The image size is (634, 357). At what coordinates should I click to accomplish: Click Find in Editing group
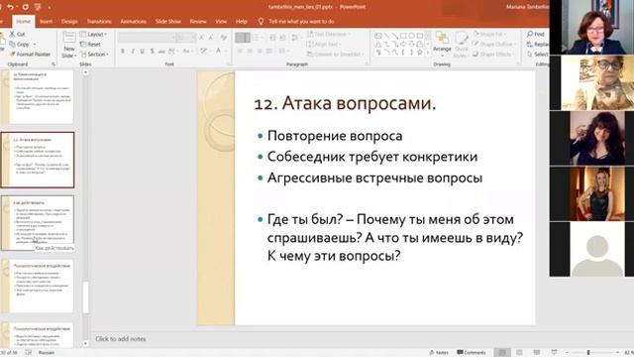pyautogui.click(x=536, y=35)
